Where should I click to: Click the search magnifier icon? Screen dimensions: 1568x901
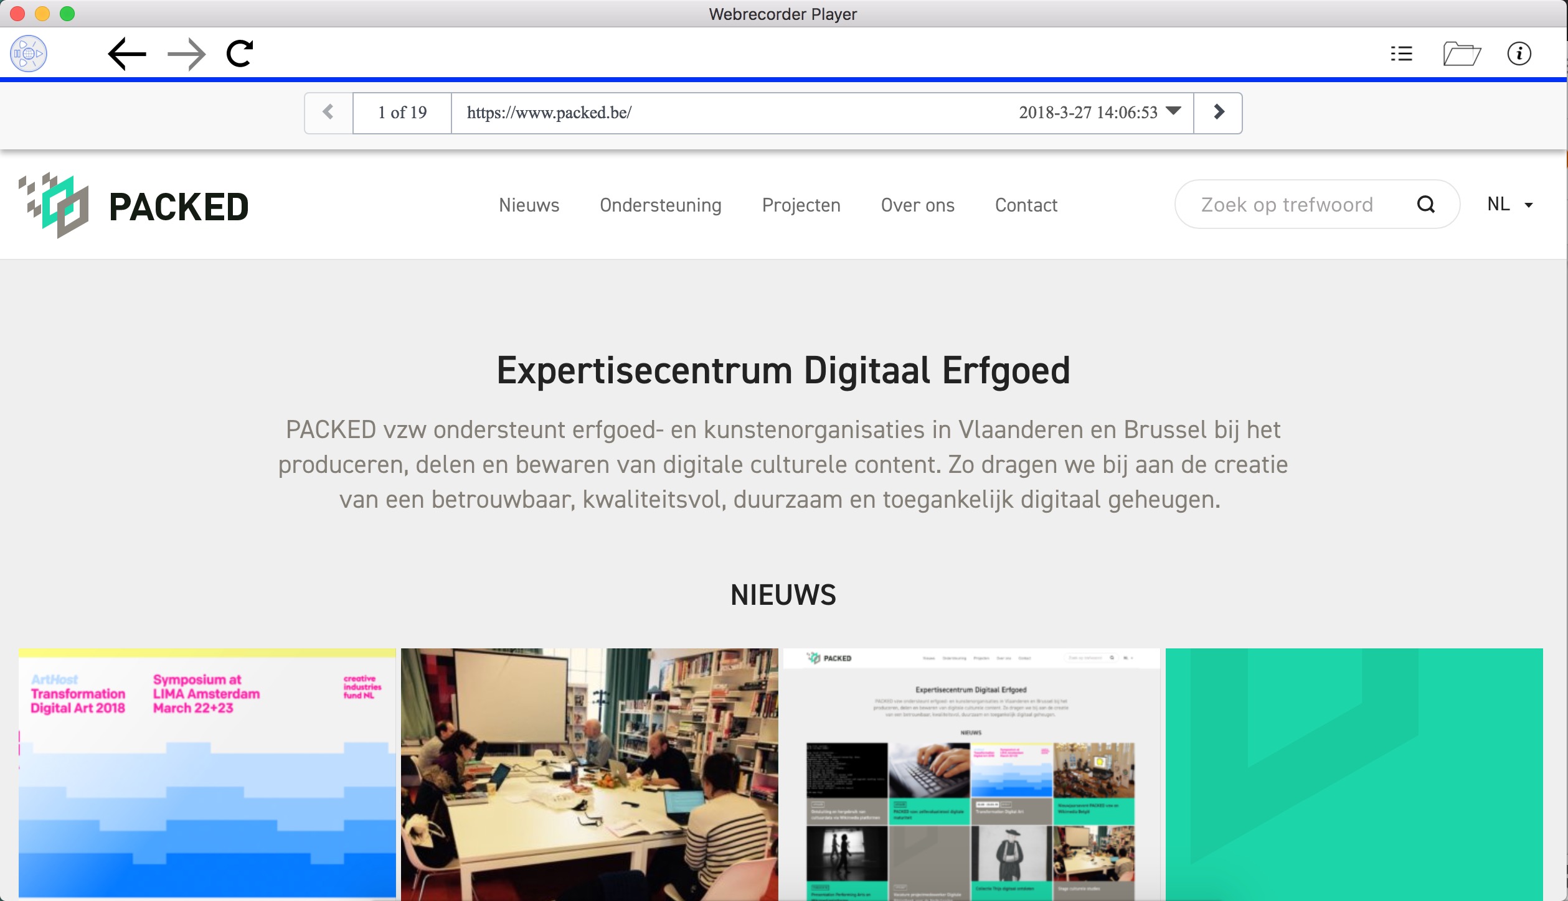(1425, 204)
